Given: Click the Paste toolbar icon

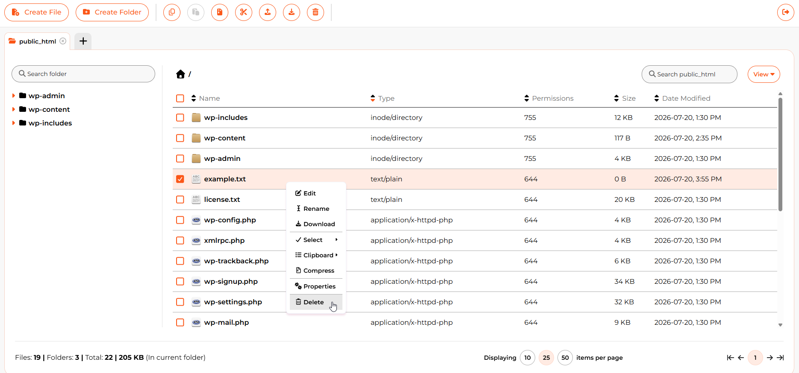Looking at the screenshot, I should click(196, 12).
